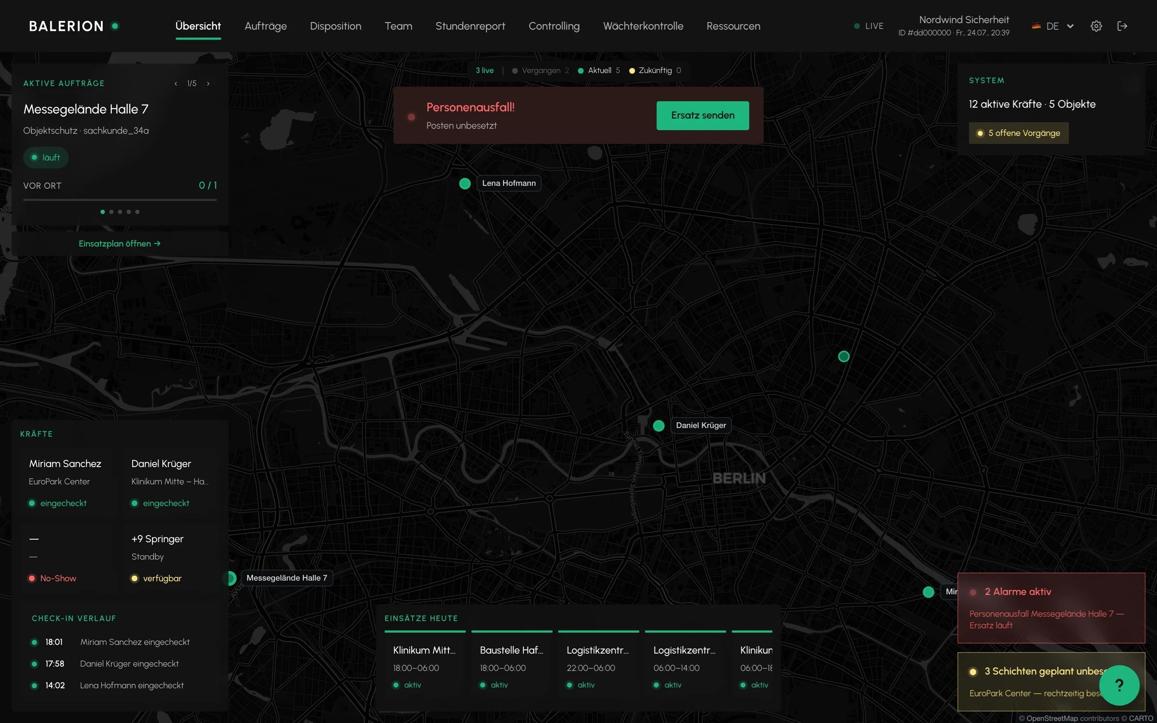Click Daniel Krüger's map marker dot
Viewport: 1157px width, 723px height.
pos(659,426)
